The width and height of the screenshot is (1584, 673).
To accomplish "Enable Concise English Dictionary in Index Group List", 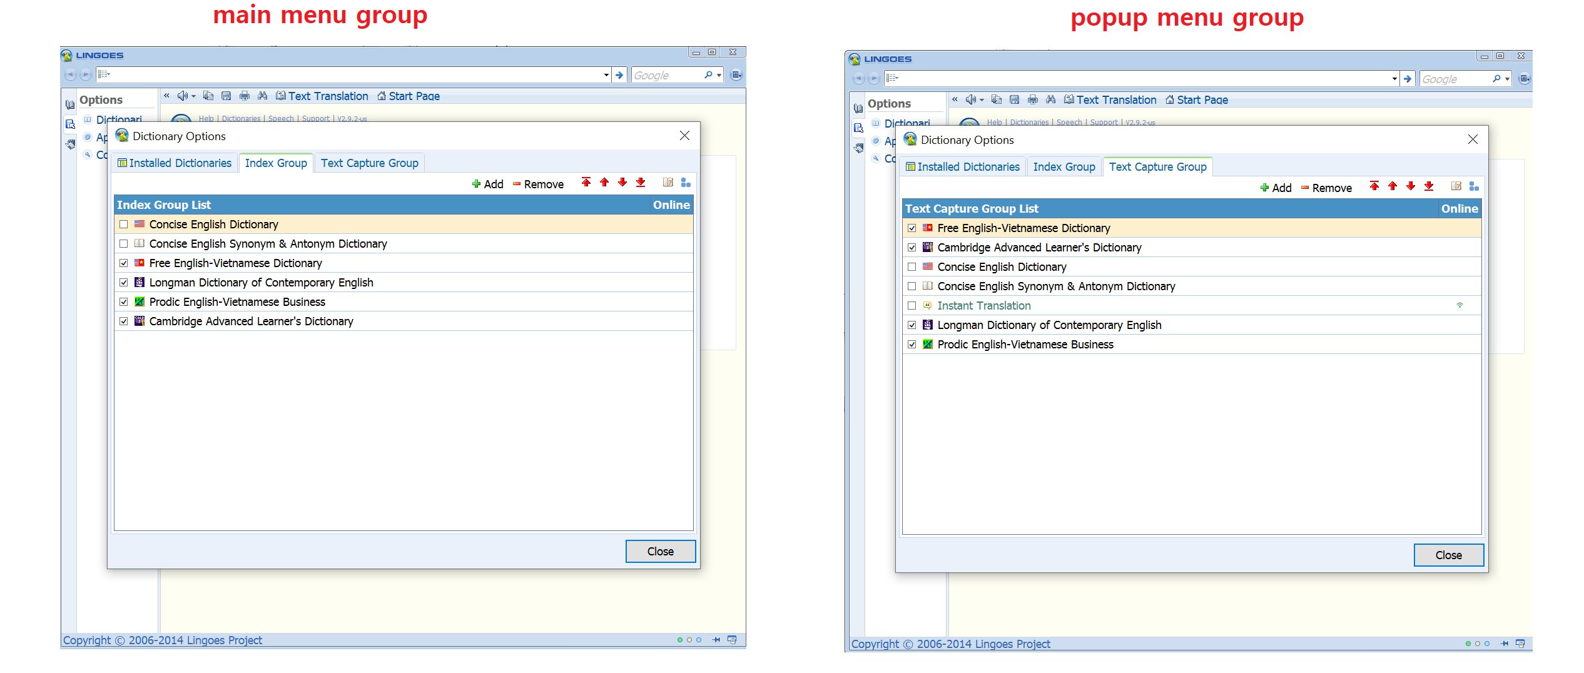I will point(123,225).
